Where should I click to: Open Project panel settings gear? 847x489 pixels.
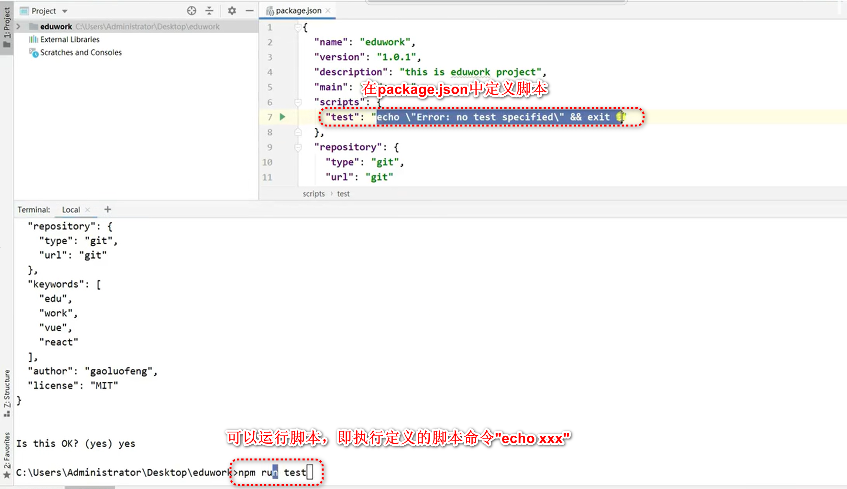tap(232, 11)
